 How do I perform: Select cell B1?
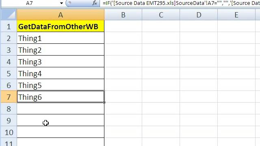point(123,26)
